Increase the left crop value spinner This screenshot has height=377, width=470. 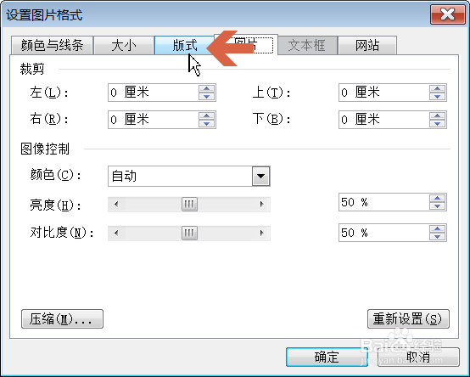coord(206,89)
